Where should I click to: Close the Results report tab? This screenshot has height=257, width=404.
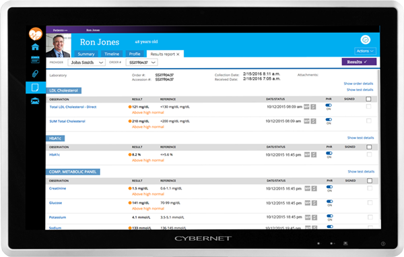[x=178, y=54]
